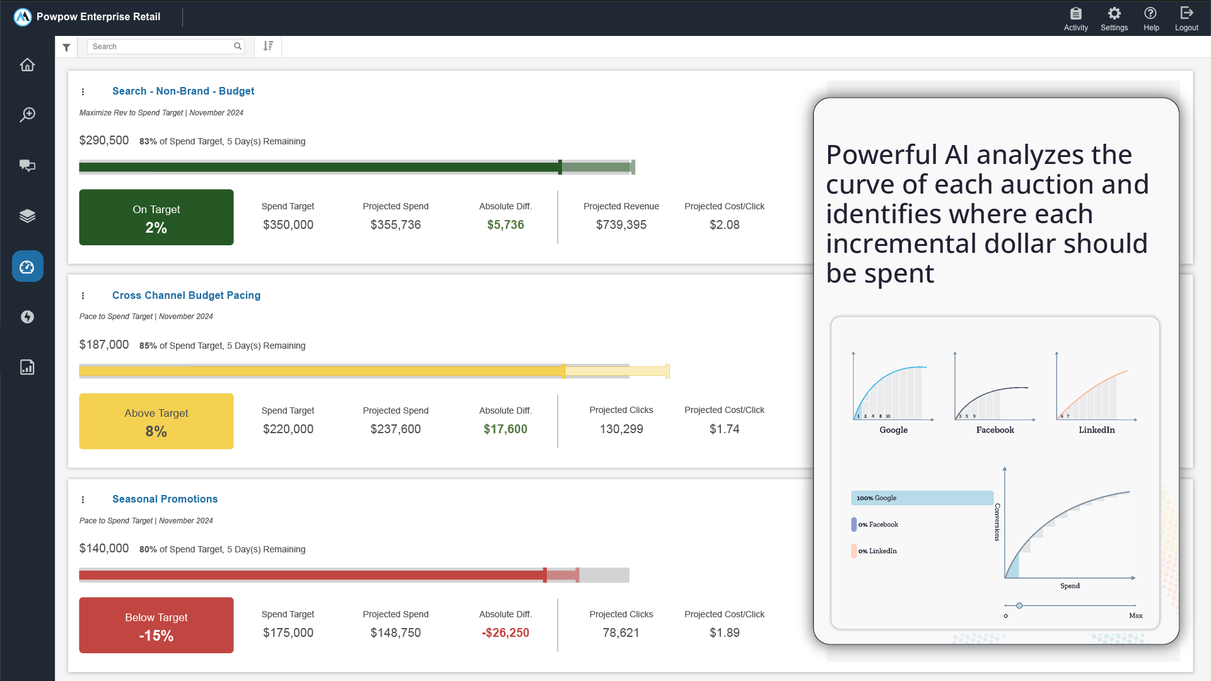
Task: Click the sort order toolbar icon
Action: 268,46
